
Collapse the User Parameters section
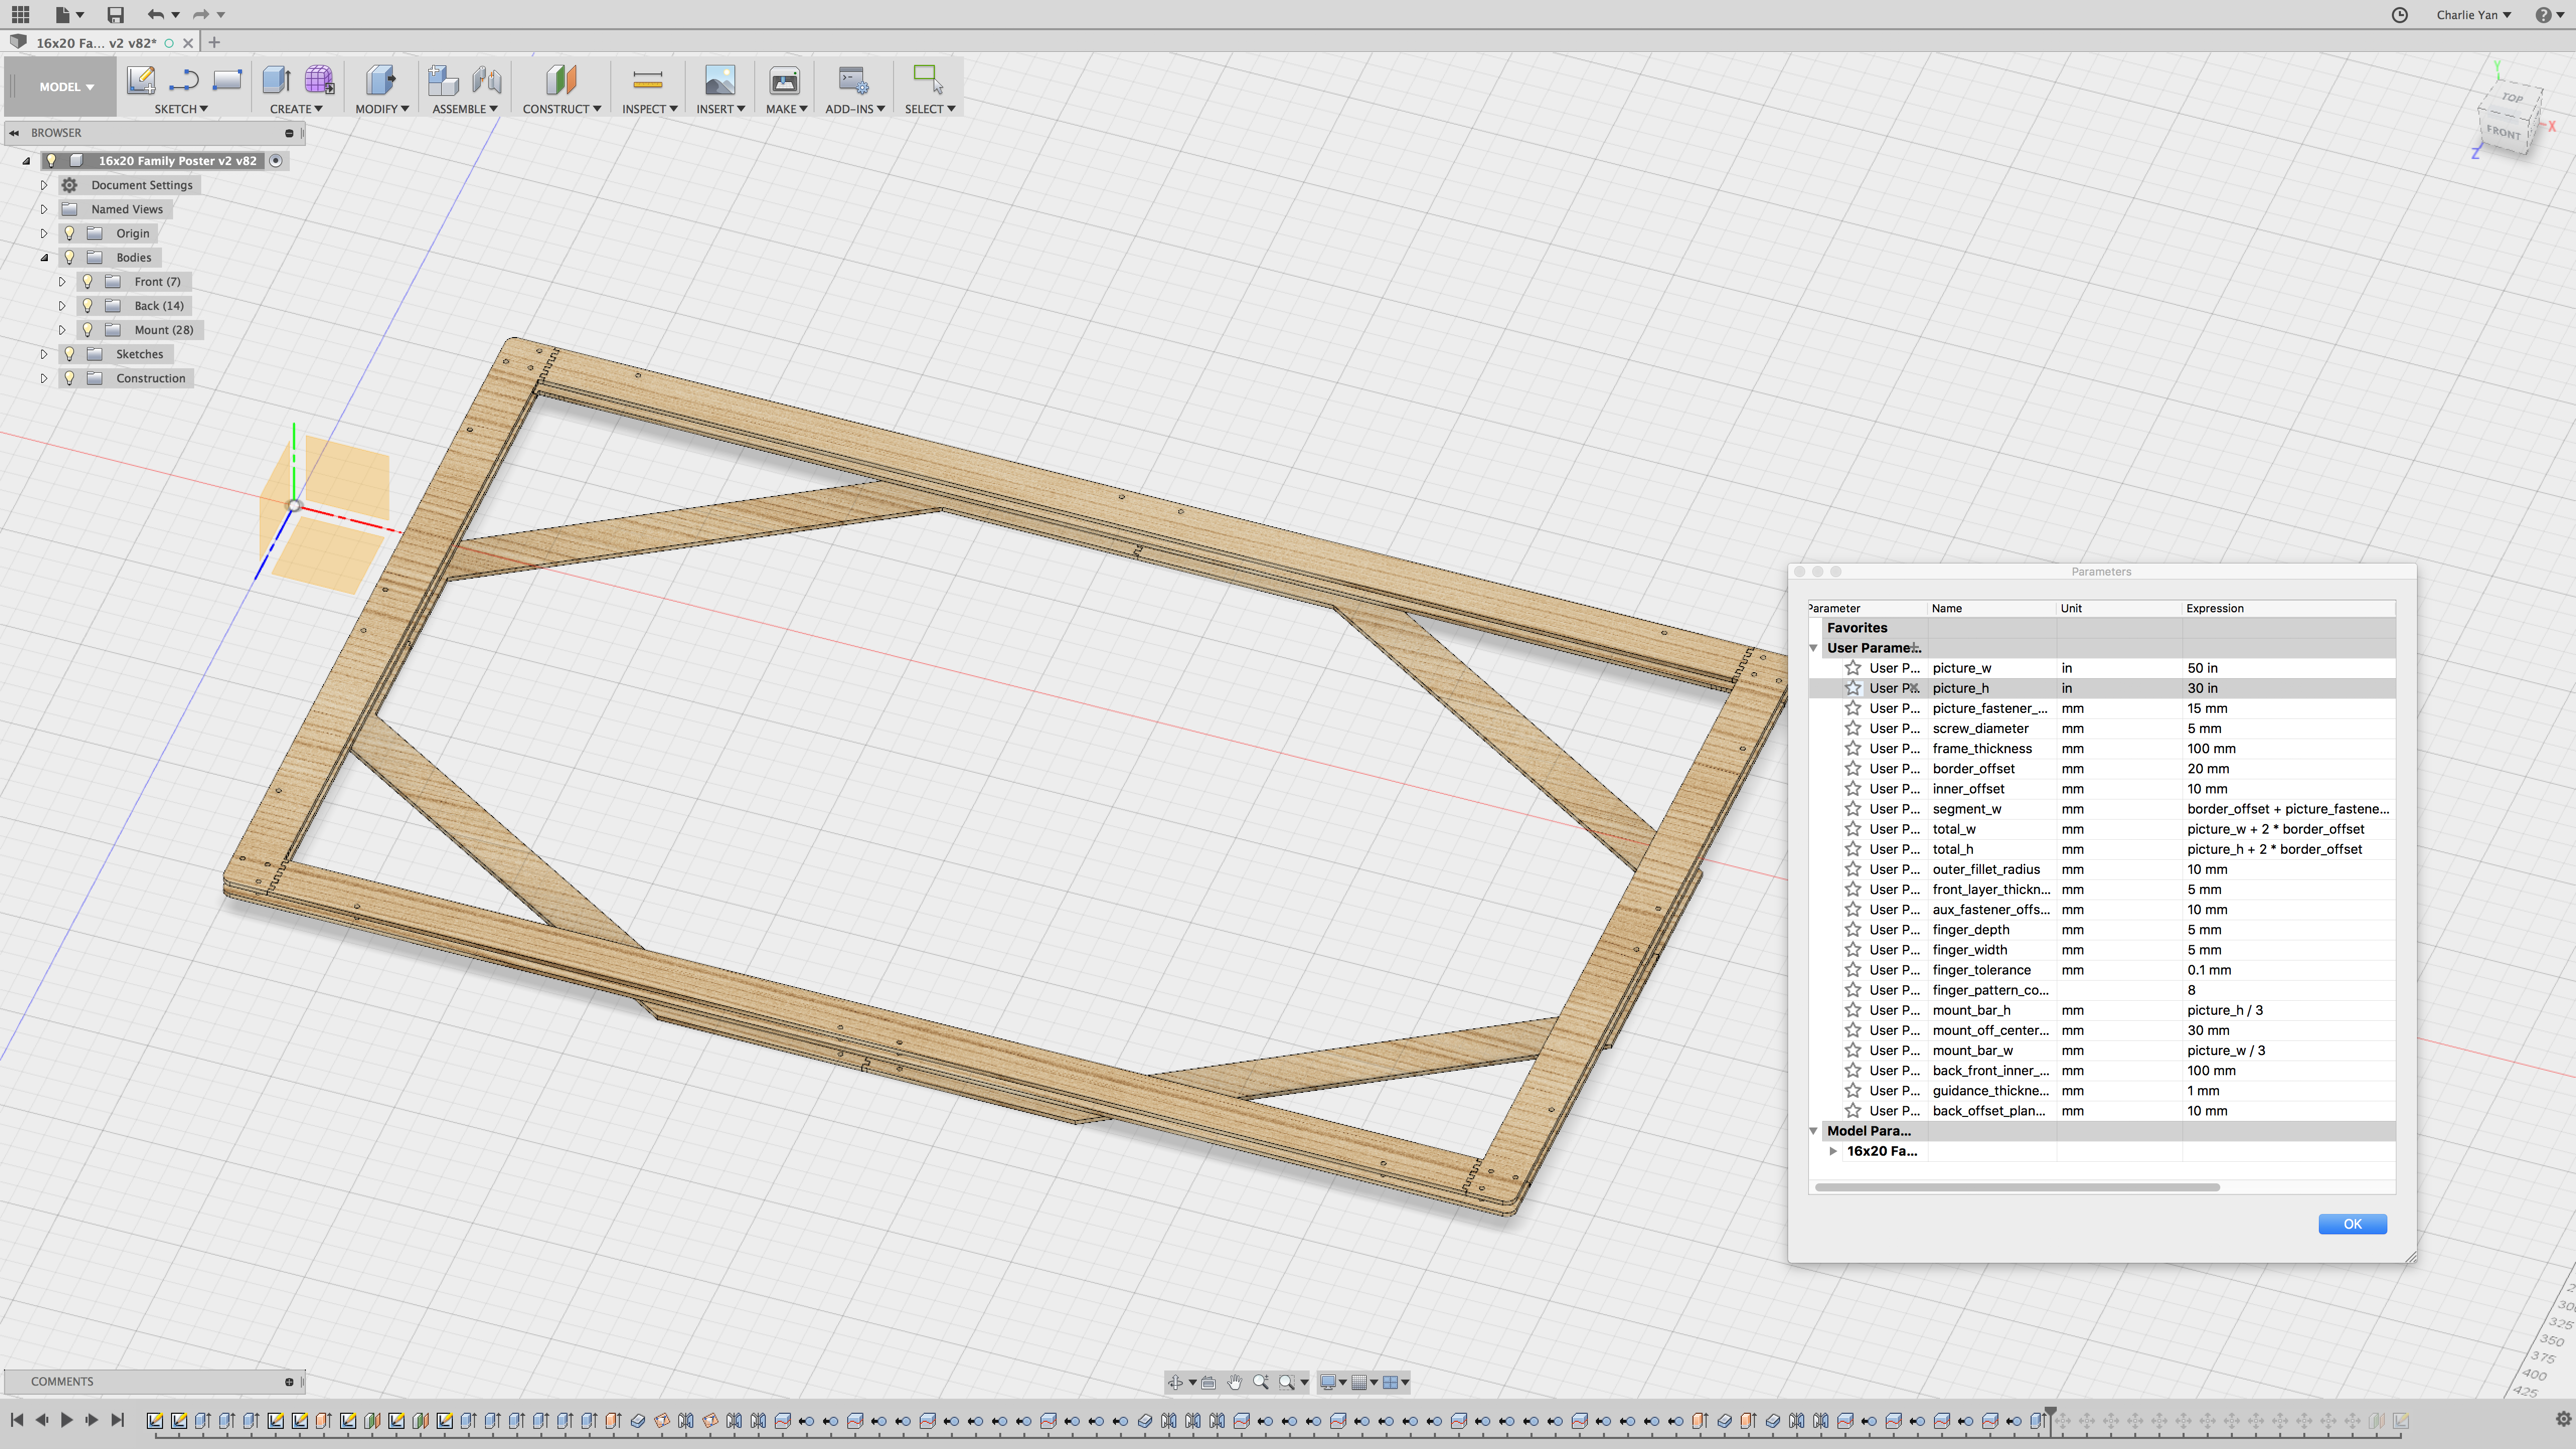click(1813, 648)
